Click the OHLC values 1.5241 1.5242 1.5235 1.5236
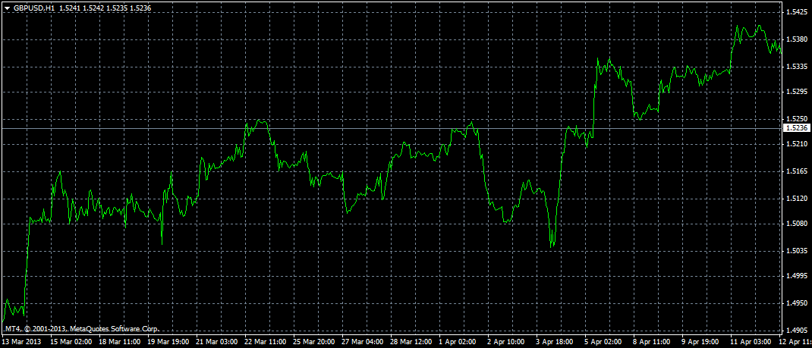The width and height of the screenshot is (812, 348). (x=99, y=8)
